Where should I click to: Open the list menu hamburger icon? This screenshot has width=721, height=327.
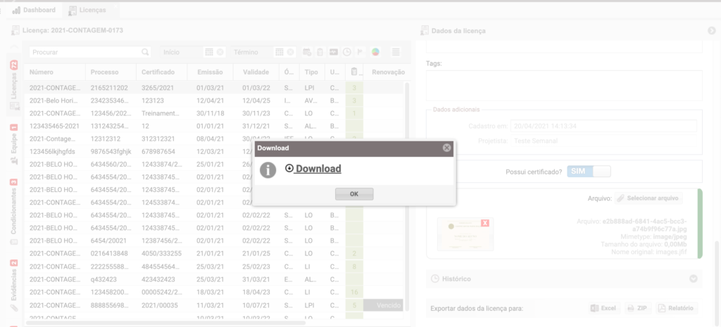click(x=396, y=52)
